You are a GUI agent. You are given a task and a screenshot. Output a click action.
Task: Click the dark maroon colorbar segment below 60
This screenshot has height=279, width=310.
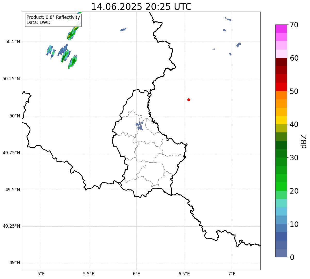(281, 62)
